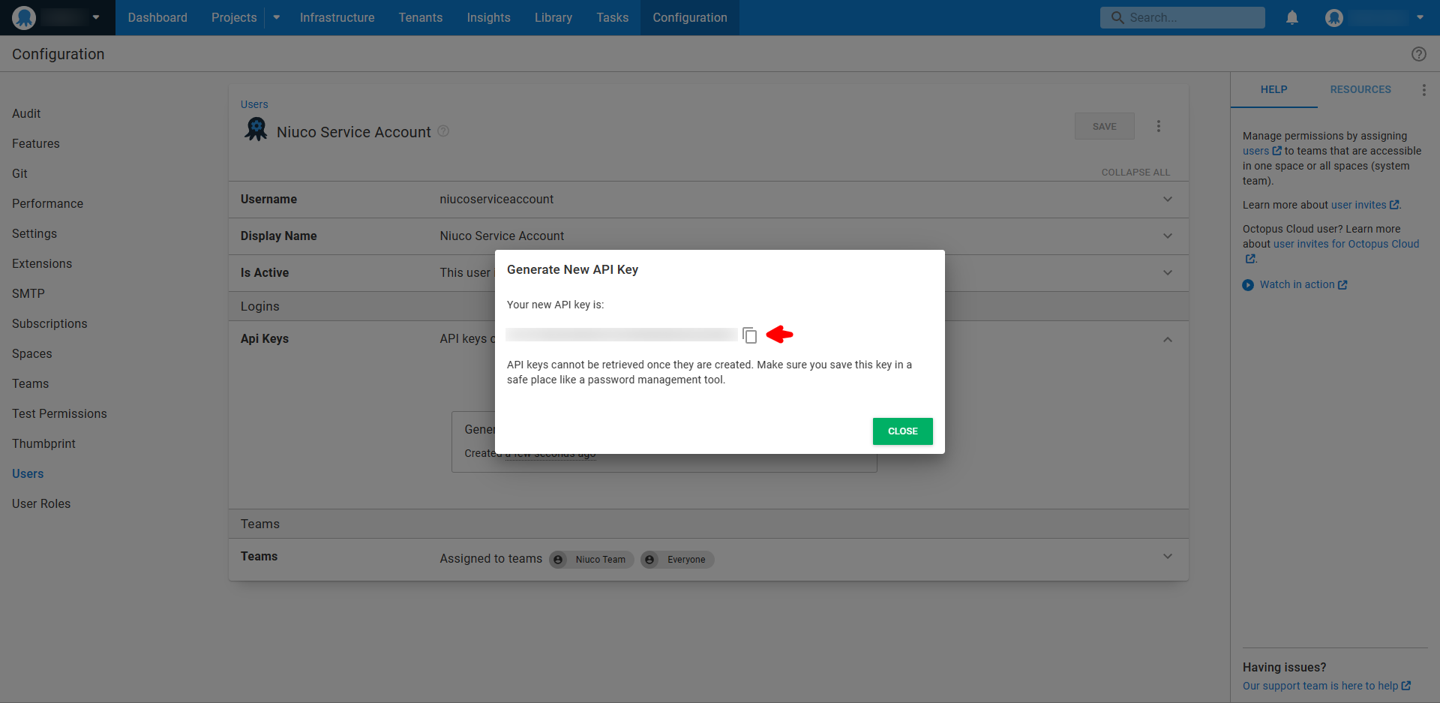Click the Niuco Service Account avatar icon
The image size is (1440, 703).
tap(256, 130)
